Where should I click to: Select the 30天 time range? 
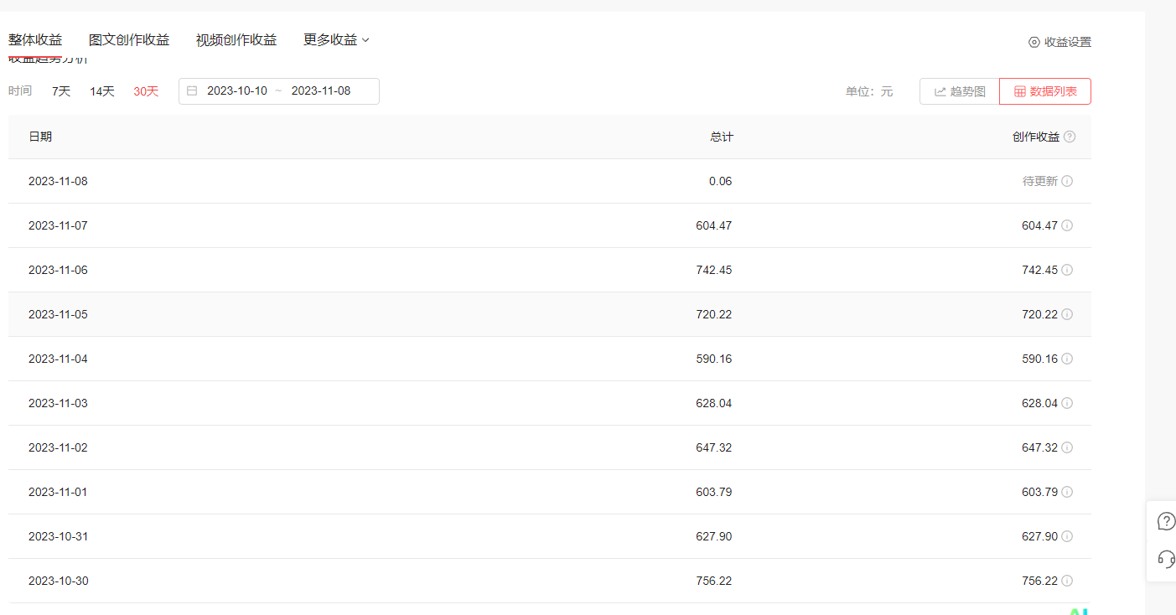click(146, 91)
